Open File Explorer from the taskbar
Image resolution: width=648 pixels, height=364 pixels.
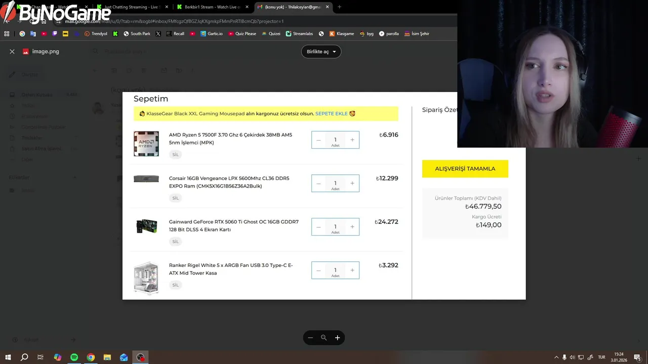107,357
